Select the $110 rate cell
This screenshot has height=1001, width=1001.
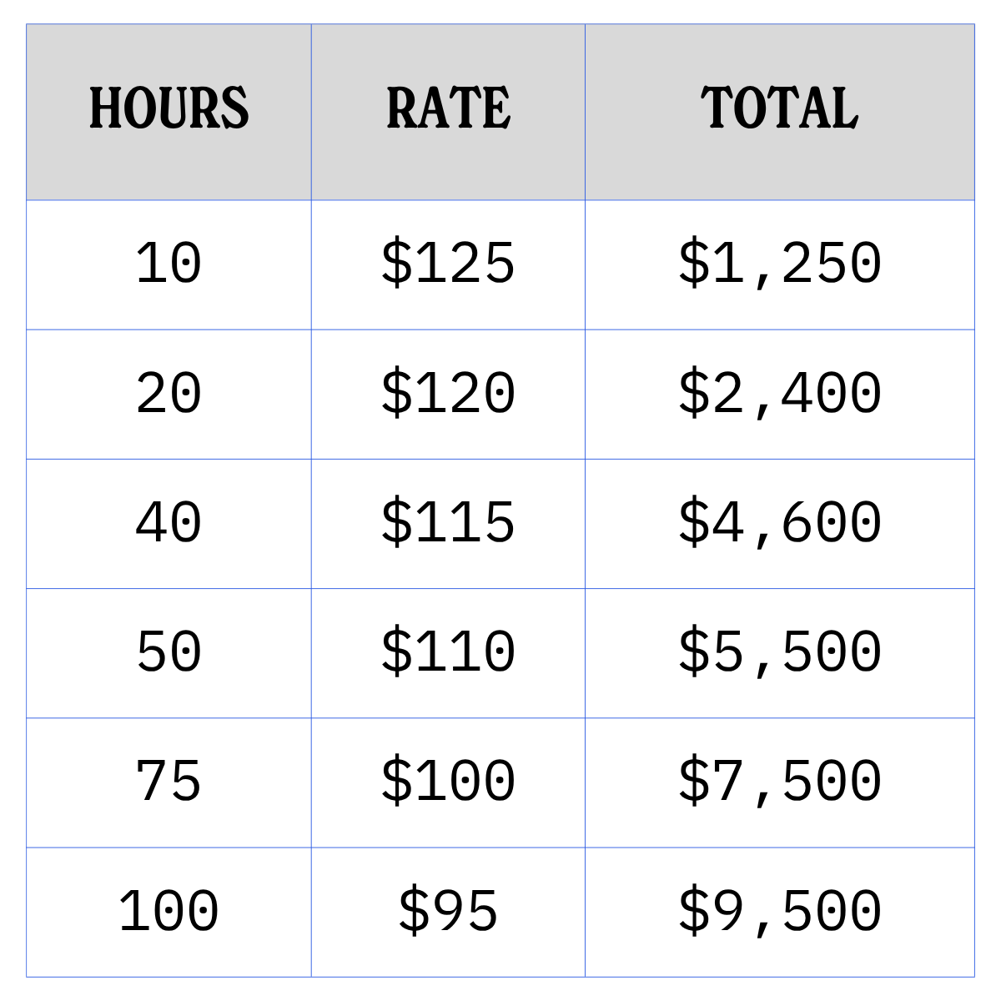click(448, 653)
